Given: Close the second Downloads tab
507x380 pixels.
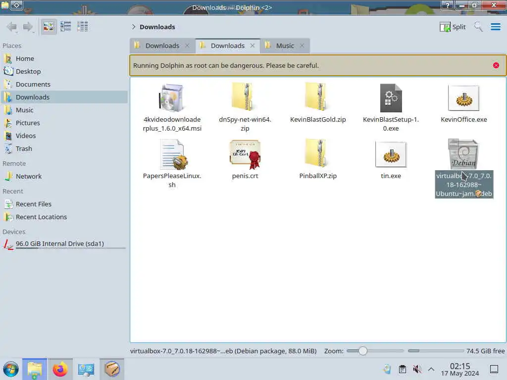Looking at the screenshot, I should [253, 46].
